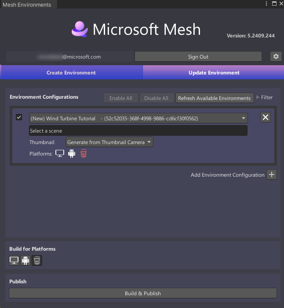Click the red WebGL platform icon in the Platforms row
Image resolution: width=284 pixels, height=308 pixels.
(x=84, y=153)
